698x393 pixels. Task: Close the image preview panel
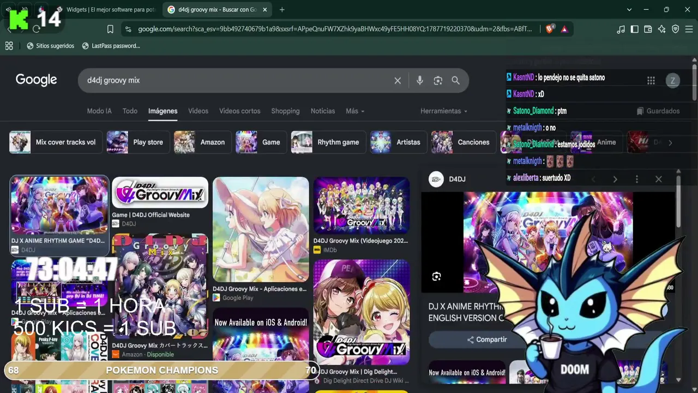pyautogui.click(x=659, y=179)
